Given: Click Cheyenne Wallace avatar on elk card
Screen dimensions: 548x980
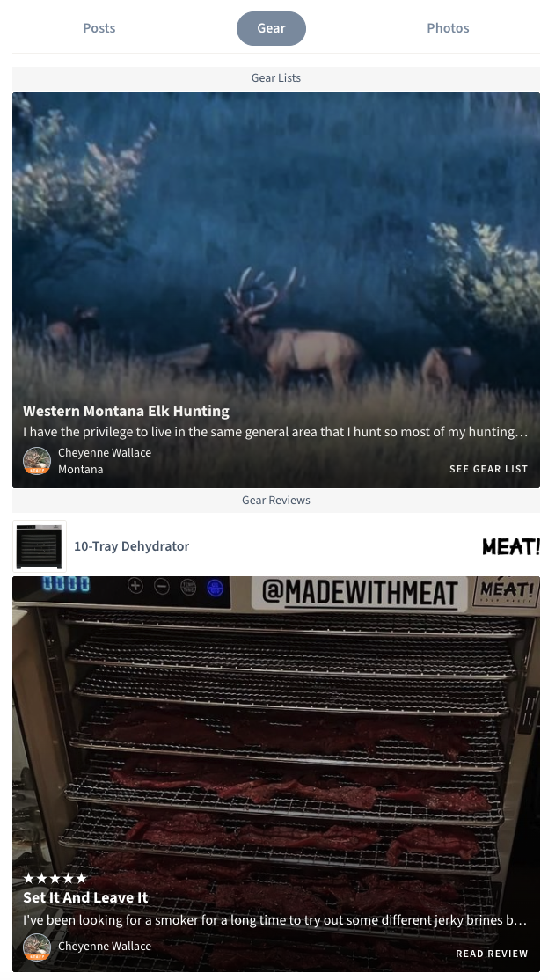Looking at the screenshot, I should click(37, 461).
